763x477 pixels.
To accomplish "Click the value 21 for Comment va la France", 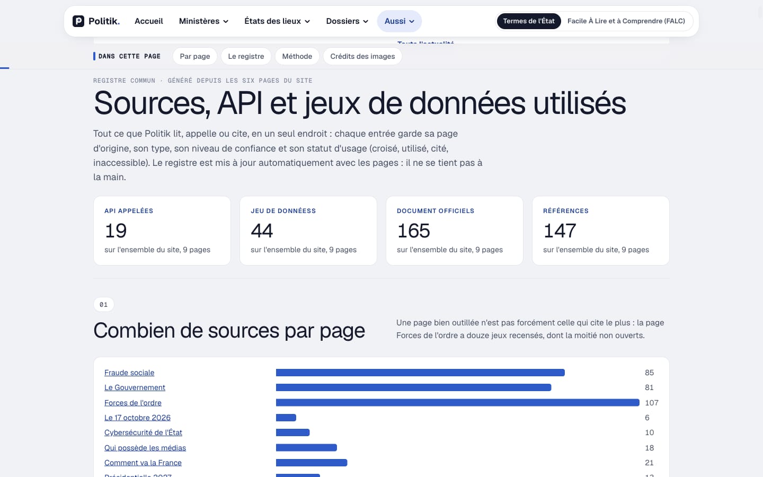I will tap(650, 463).
